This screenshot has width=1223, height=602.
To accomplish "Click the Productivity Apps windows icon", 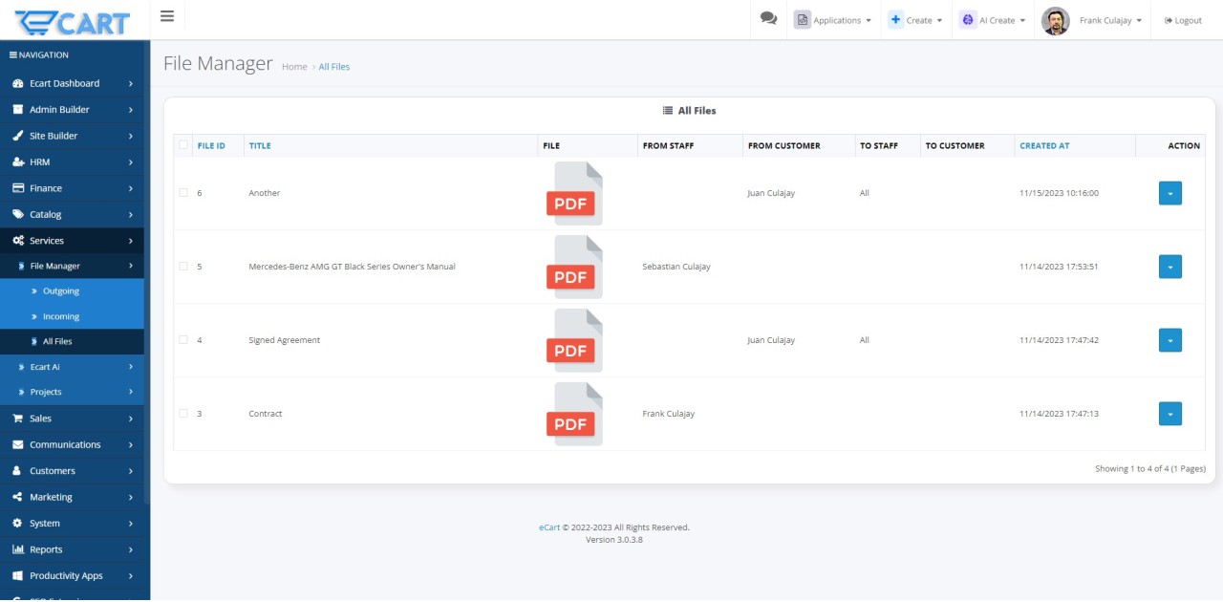I will point(18,576).
